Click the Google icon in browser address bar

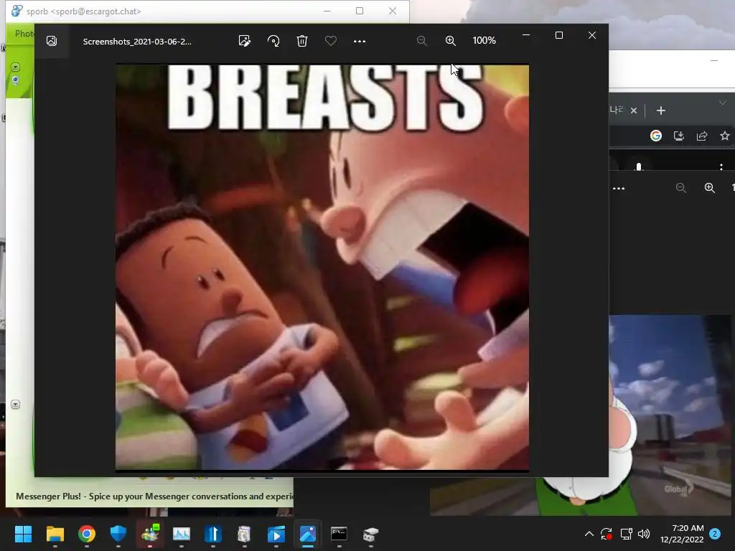[656, 136]
